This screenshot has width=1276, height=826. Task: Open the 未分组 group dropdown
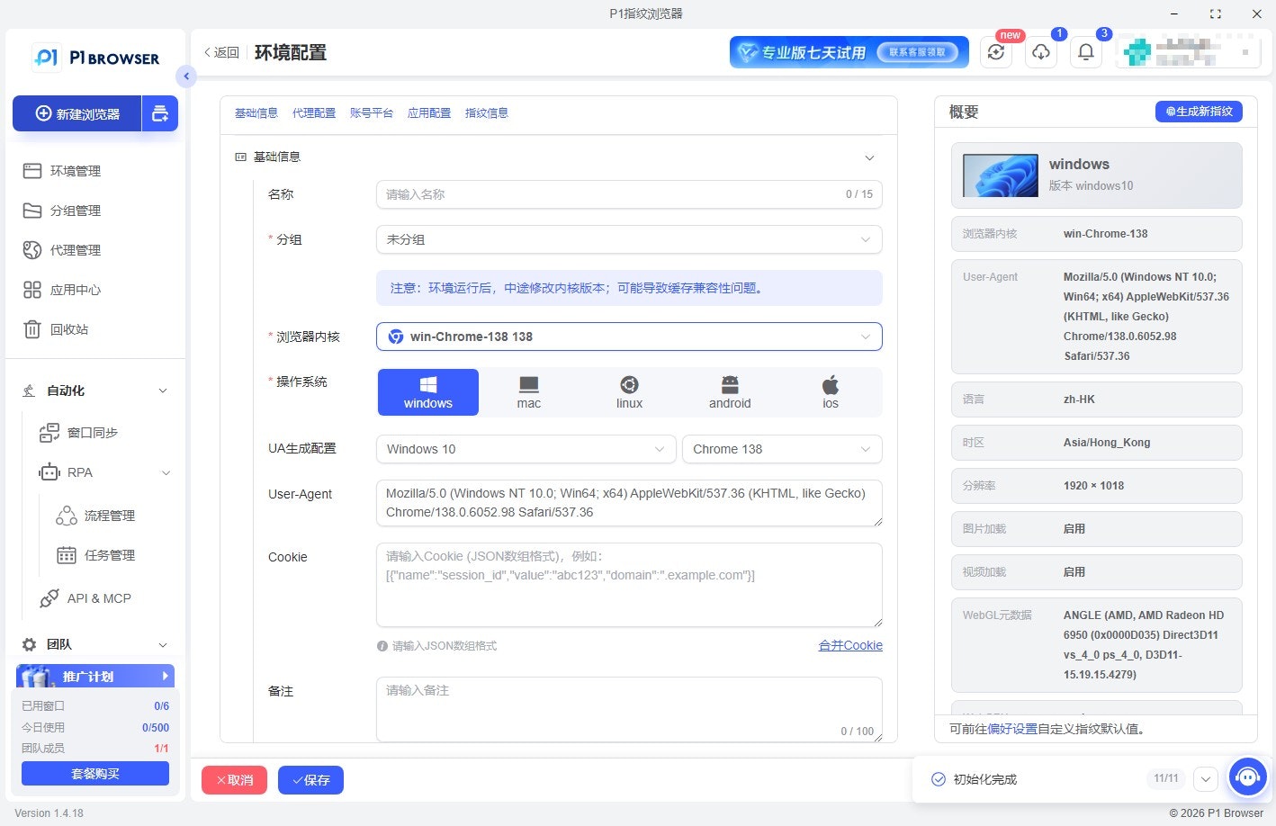(x=628, y=239)
